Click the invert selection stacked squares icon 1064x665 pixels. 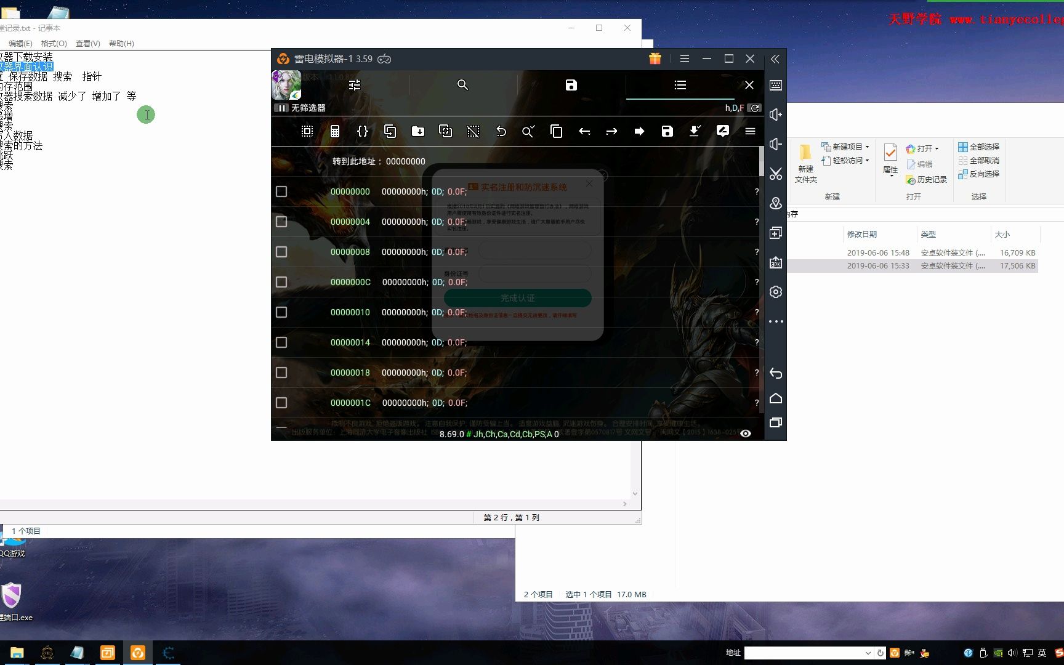pos(445,131)
